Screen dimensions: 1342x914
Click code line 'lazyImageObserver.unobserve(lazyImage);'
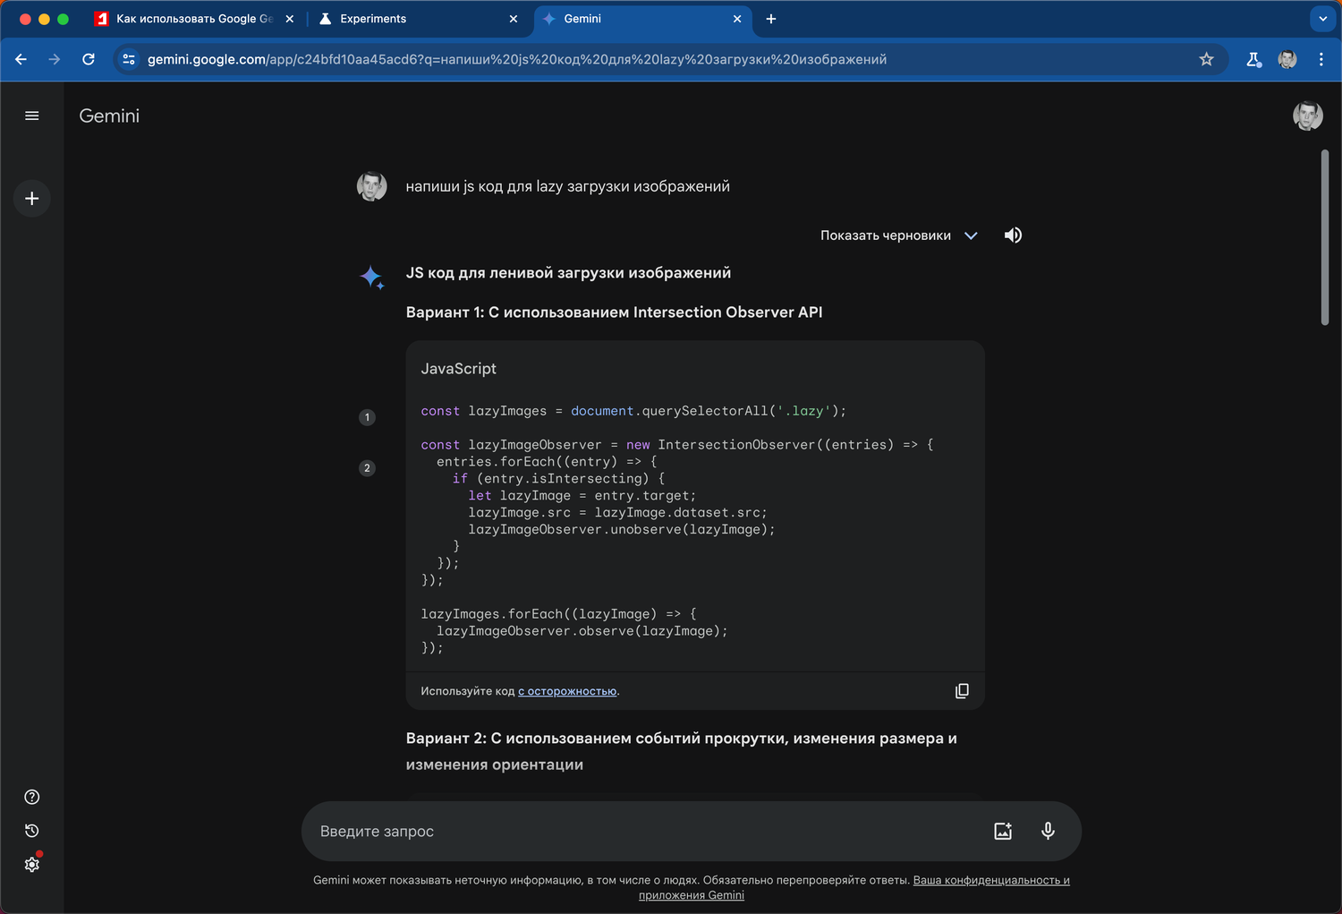click(622, 530)
